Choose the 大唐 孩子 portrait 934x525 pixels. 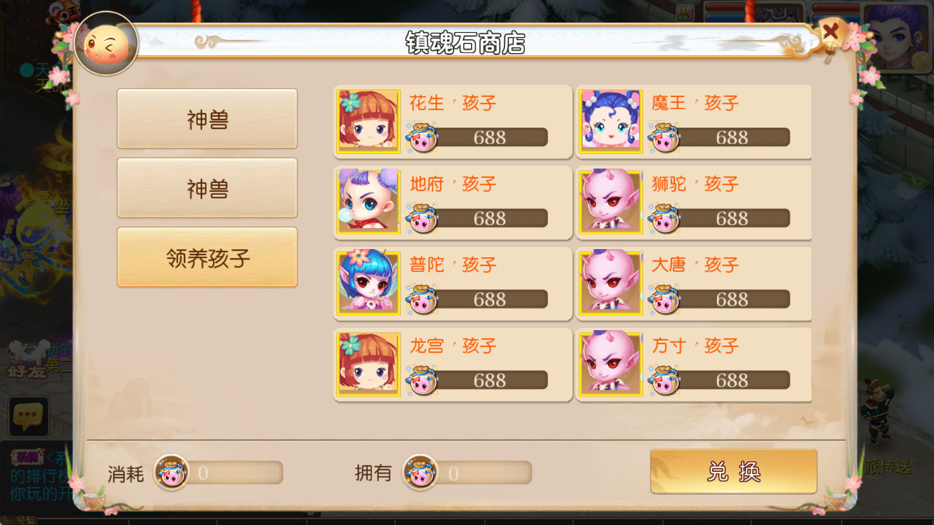coord(611,283)
